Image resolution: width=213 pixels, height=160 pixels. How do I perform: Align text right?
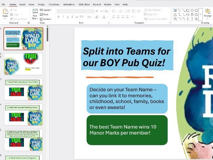(x=123, y=17)
